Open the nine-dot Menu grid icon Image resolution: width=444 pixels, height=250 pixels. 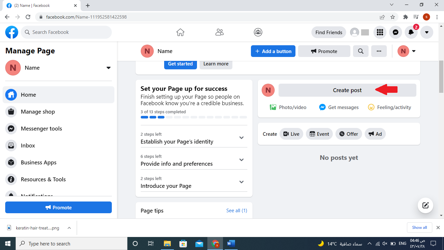click(x=380, y=32)
